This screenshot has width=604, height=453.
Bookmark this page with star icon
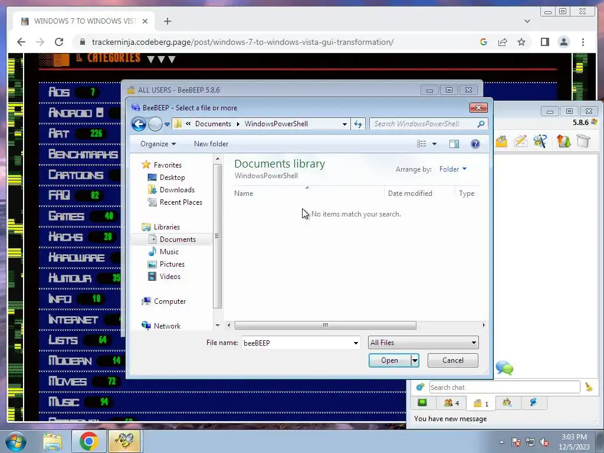point(521,42)
